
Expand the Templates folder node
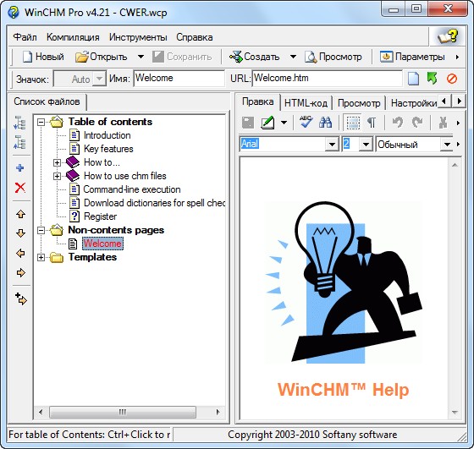(41, 258)
